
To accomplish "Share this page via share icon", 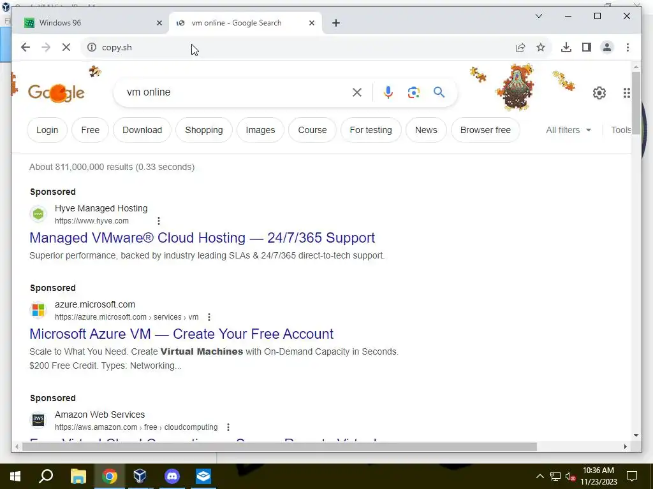I will click(x=520, y=47).
